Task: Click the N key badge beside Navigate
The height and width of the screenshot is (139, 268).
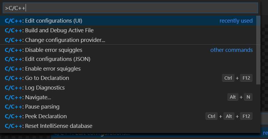Action: (x=248, y=97)
